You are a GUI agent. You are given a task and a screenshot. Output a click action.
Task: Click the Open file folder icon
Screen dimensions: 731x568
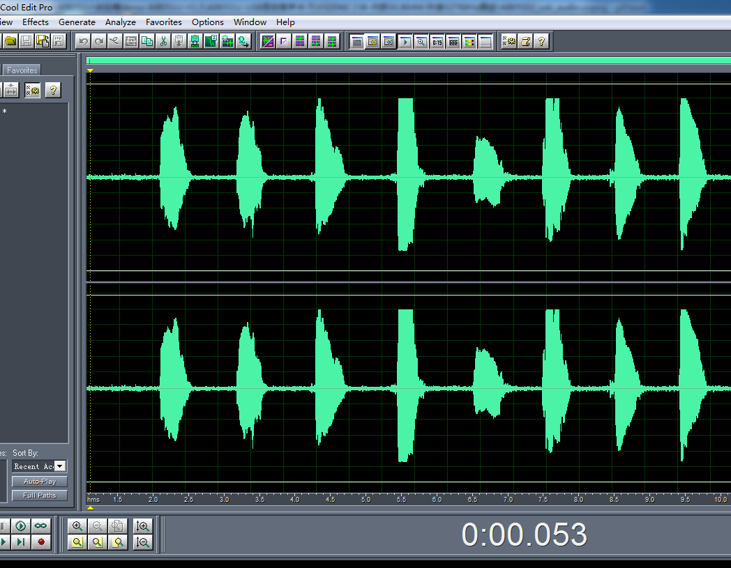click(x=10, y=42)
